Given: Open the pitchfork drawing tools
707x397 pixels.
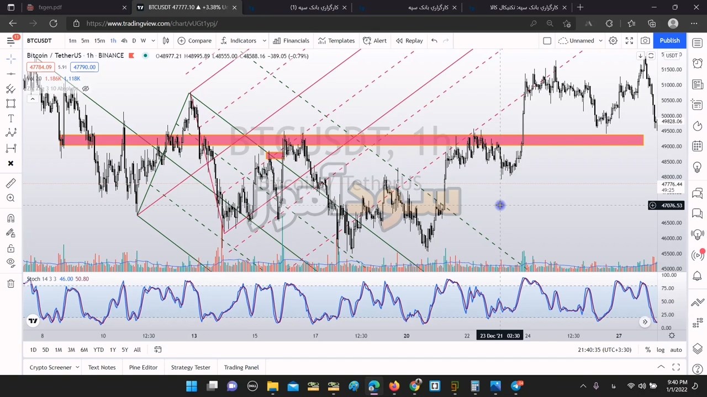Looking at the screenshot, I should coord(10,89).
